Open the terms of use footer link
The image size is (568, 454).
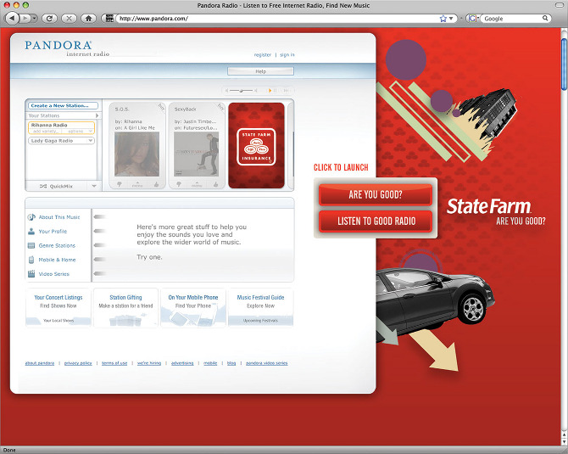(x=114, y=363)
